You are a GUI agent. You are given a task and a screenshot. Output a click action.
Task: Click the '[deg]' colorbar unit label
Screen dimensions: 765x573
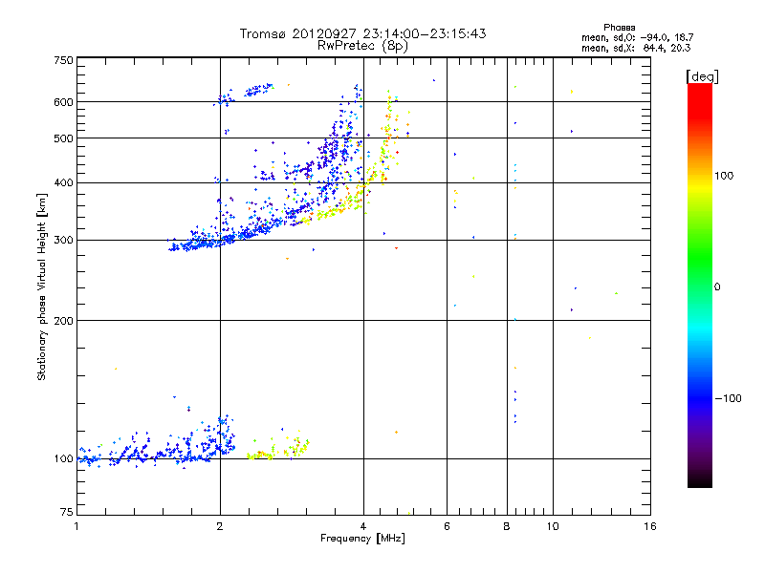point(702,76)
